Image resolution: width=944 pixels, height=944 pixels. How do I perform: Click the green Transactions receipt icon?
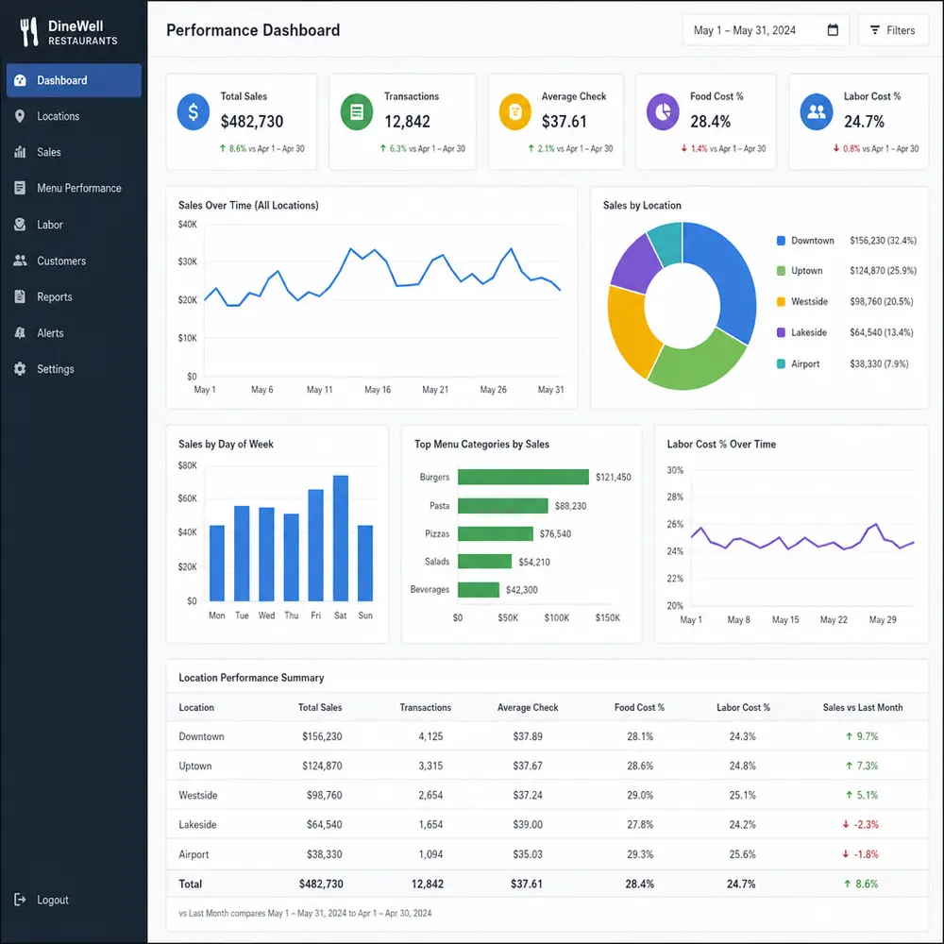[357, 112]
